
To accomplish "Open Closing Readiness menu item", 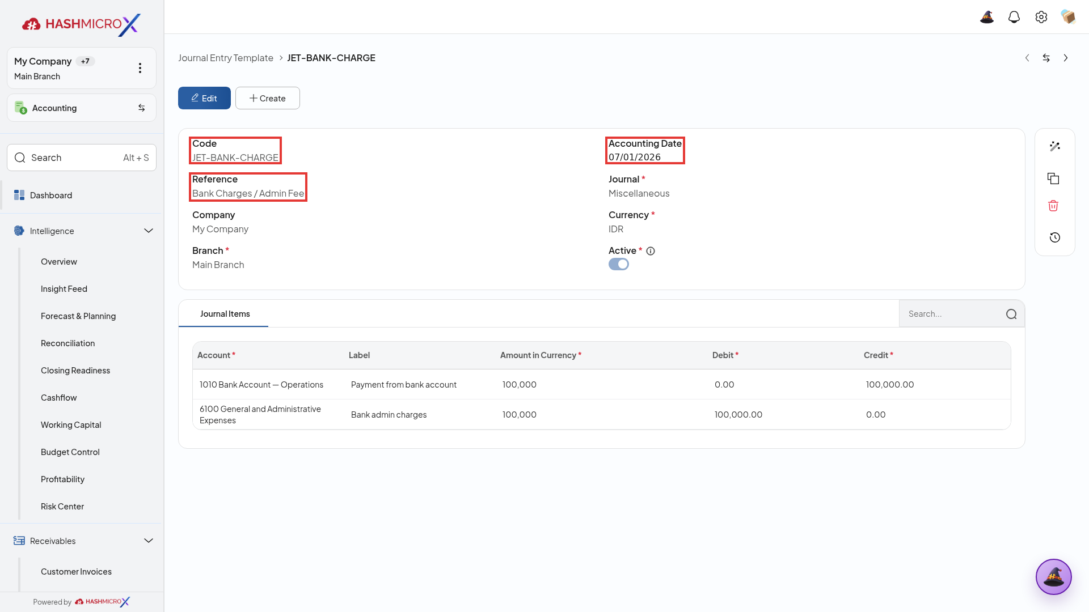I will coord(75,371).
